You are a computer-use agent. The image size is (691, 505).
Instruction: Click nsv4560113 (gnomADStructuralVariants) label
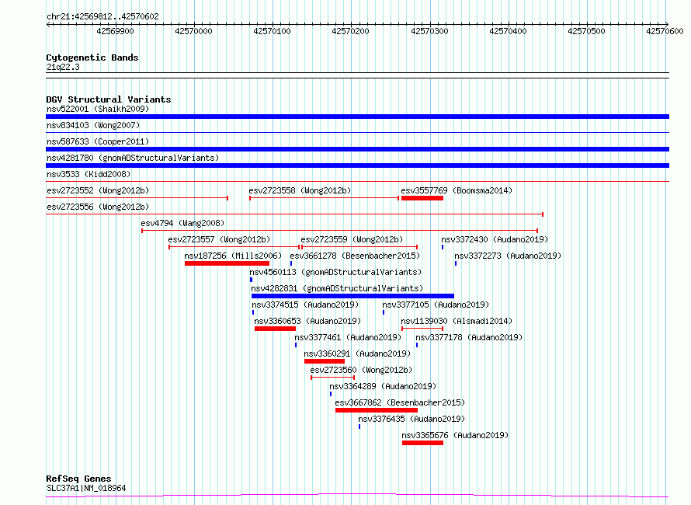[335, 272]
